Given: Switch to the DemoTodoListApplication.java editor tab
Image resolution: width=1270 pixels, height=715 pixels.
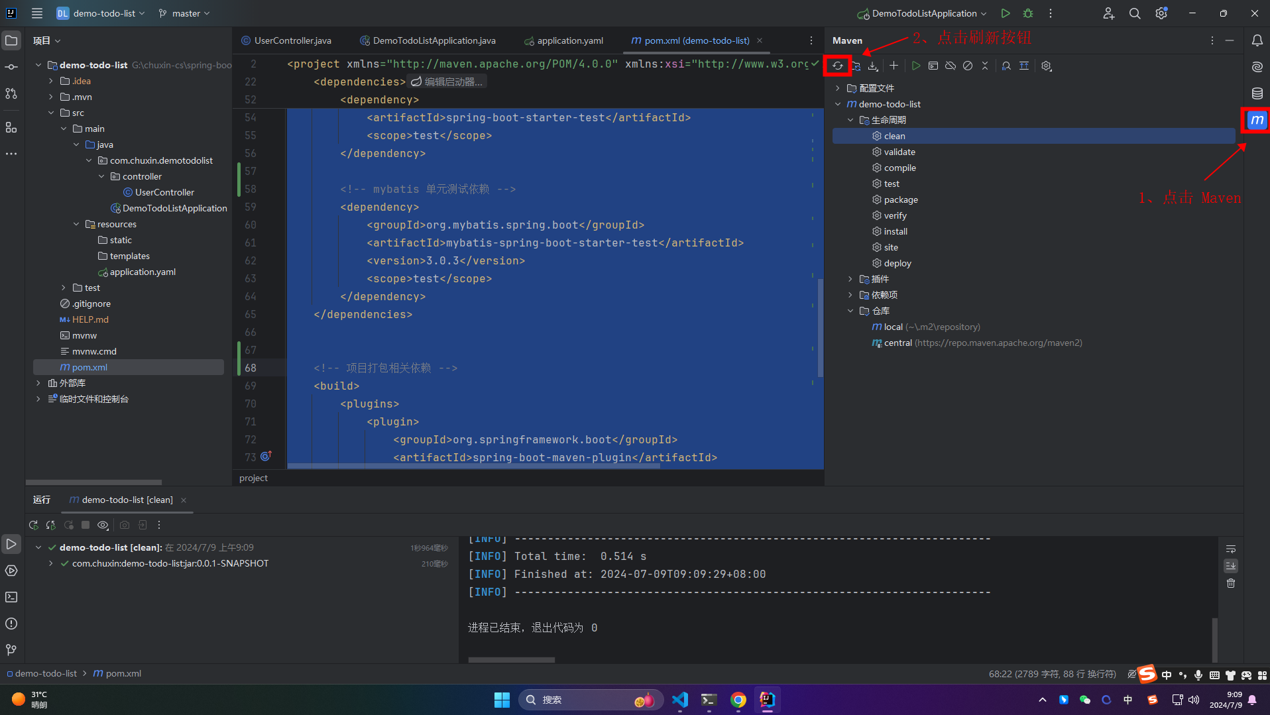Looking at the screenshot, I should (x=428, y=40).
